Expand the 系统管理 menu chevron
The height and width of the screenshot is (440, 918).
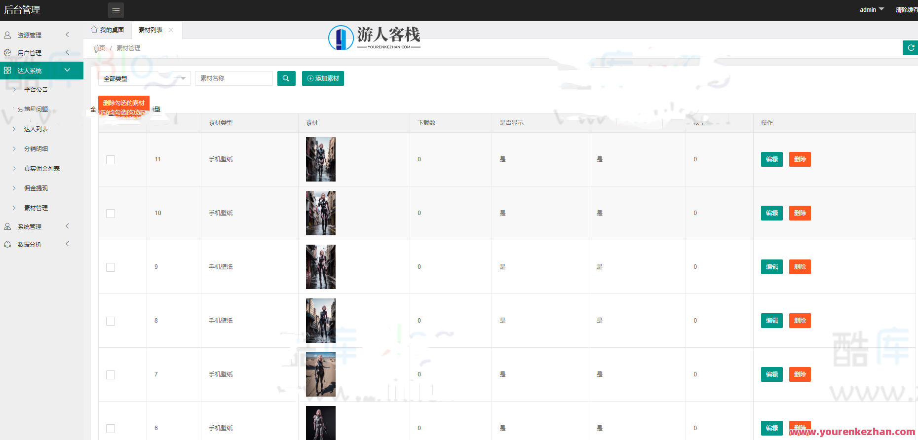tap(68, 226)
